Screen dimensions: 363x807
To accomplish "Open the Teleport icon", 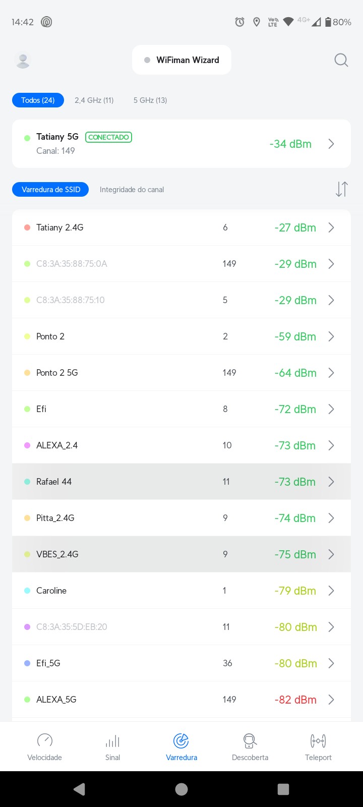I will click(318, 740).
